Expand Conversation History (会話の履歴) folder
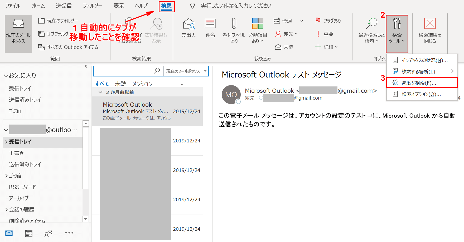Screen dimensions: 464x242 (x=6, y=210)
